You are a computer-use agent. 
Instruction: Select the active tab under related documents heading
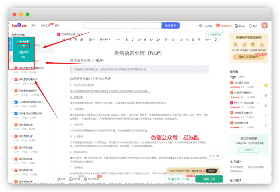point(233,77)
